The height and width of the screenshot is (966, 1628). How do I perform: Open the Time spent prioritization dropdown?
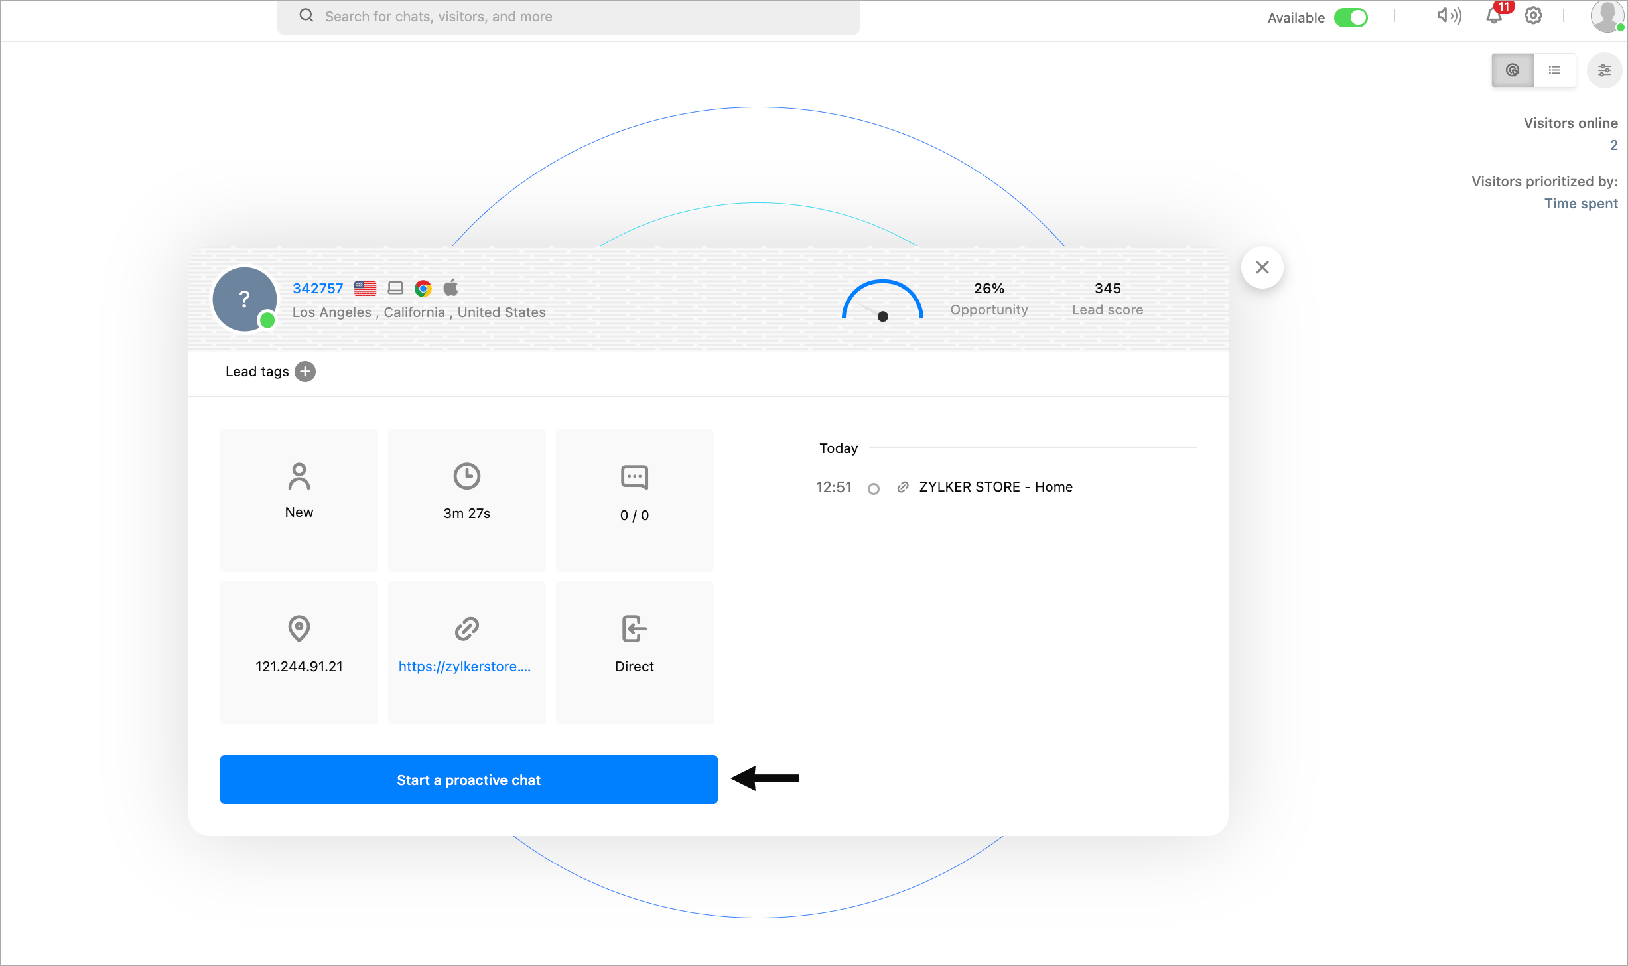(x=1580, y=204)
